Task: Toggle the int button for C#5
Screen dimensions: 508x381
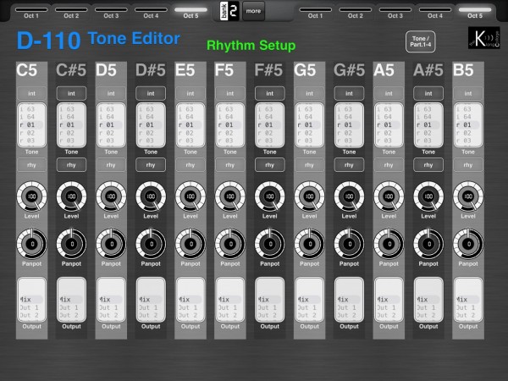Action: click(71, 93)
